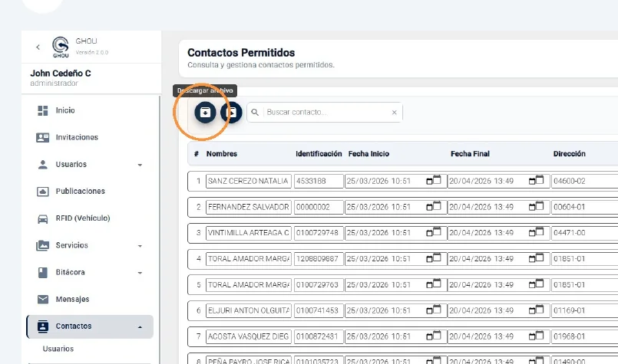Collapse the Contactos menu section
This screenshot has height=364, width=618.
(140, 326)
